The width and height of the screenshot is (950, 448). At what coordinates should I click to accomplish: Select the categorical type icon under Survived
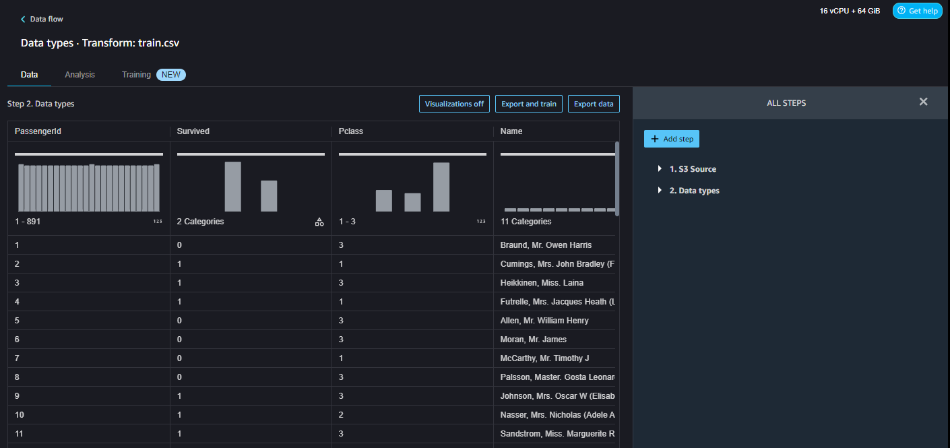(x=319, y=221)
